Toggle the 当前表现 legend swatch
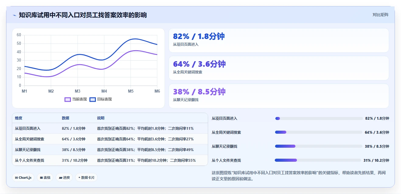The height and width of the screenshot is (194, 401). point(68,99)
